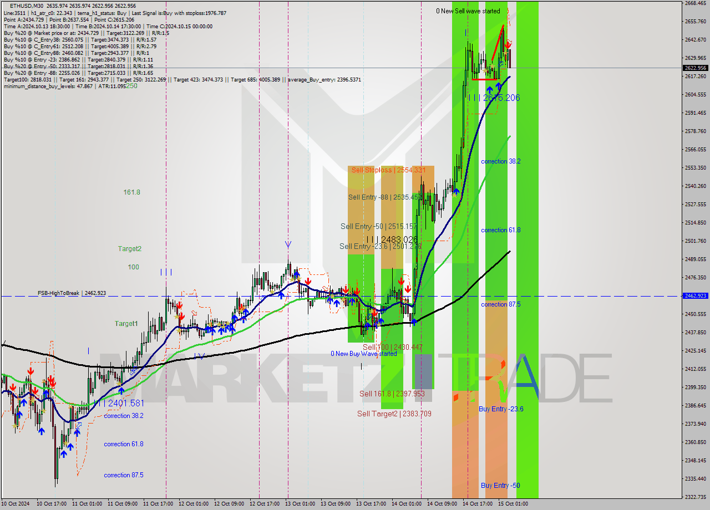The width and height of the screenshot is (710, 510).
Task: Select the 'Buy %20 @ Market price' info line
Action: (86, 33)
